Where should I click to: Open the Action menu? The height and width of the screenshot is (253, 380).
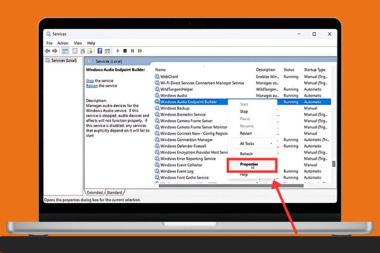click(63, 43)
